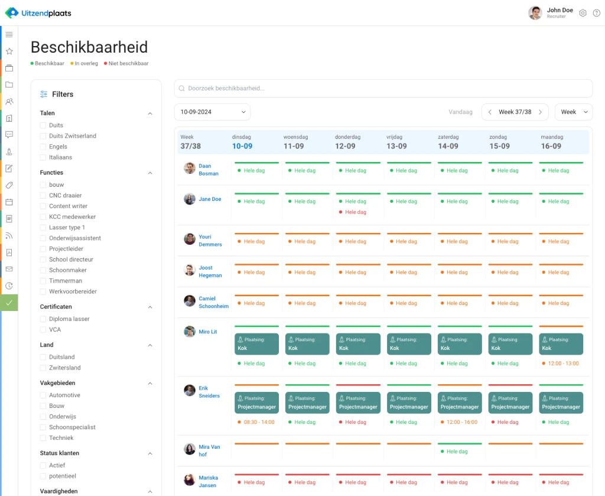
Task: Click Miro Lit's Kok placement on dinsdag
Action: pos(256,344)
